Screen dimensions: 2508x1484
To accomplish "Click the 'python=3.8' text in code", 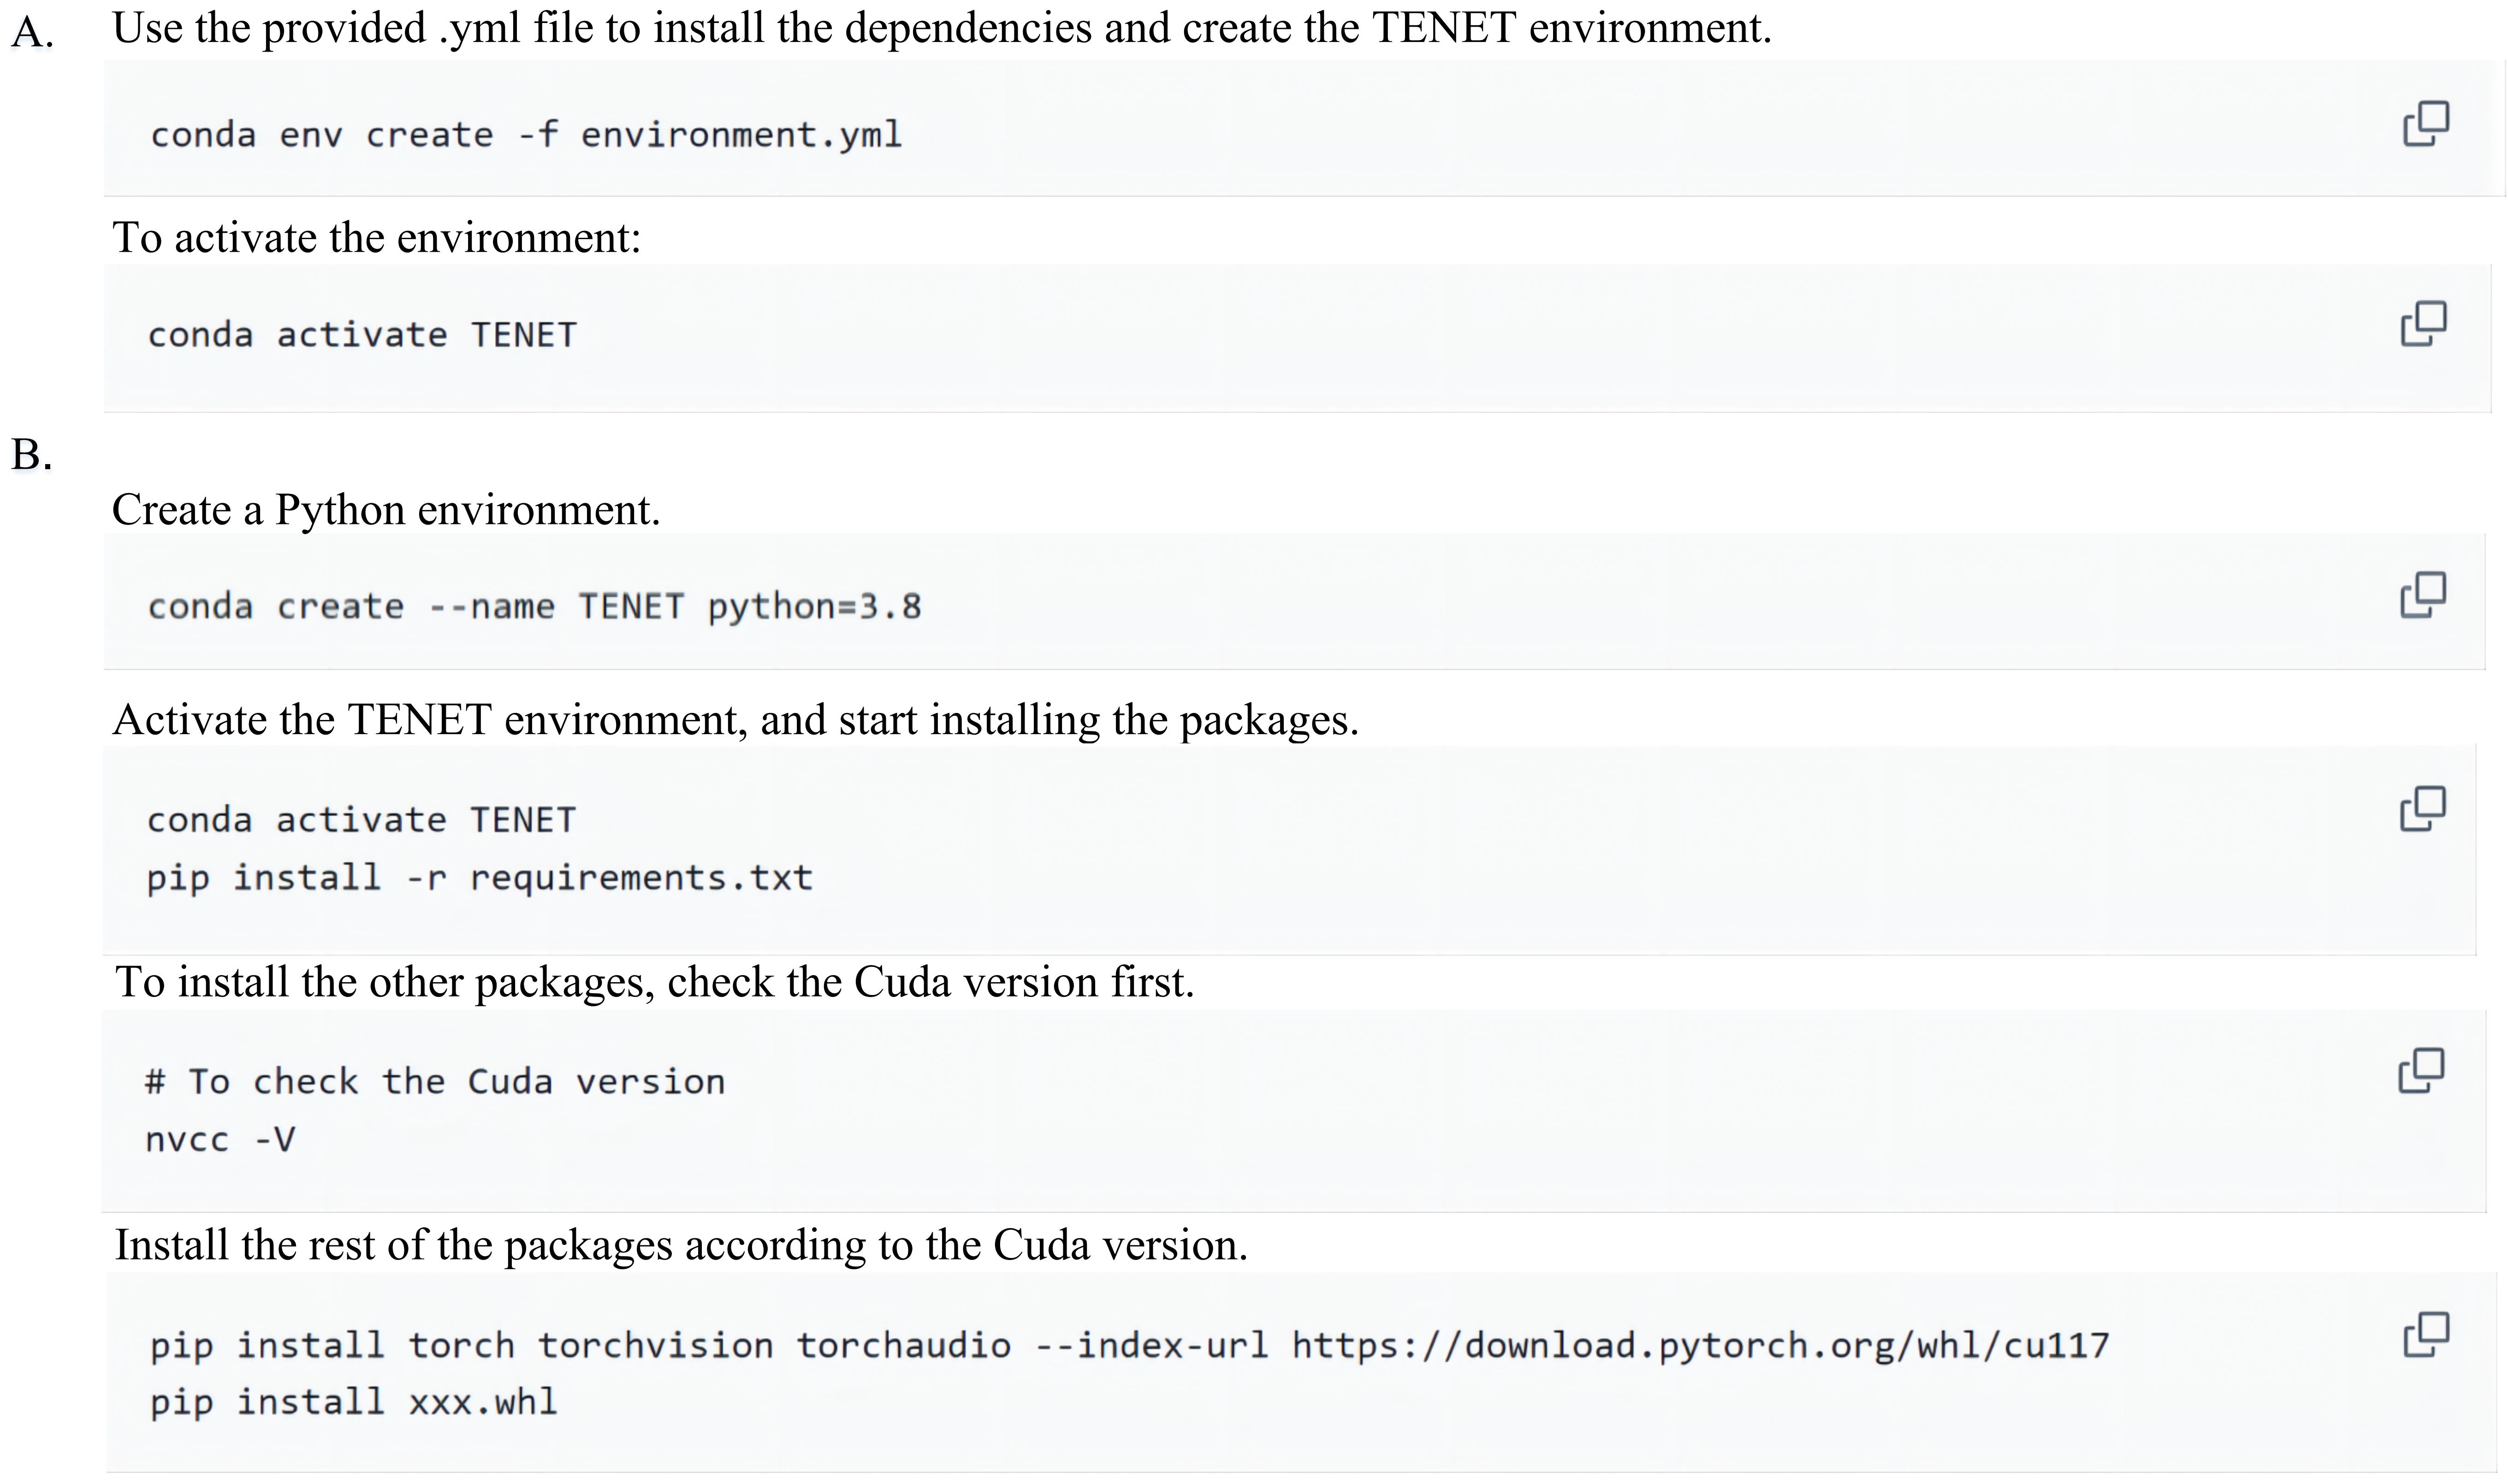I will point(814,607).
